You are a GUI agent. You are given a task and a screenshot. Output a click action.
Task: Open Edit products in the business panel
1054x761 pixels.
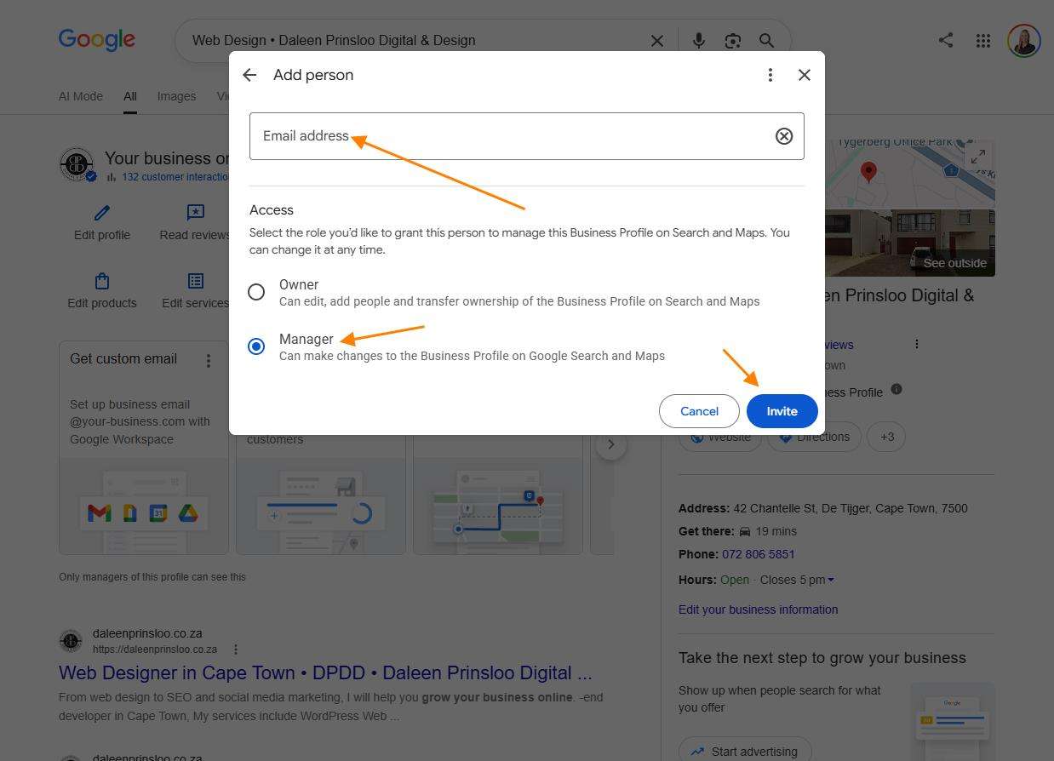click(x=102, y=291)
